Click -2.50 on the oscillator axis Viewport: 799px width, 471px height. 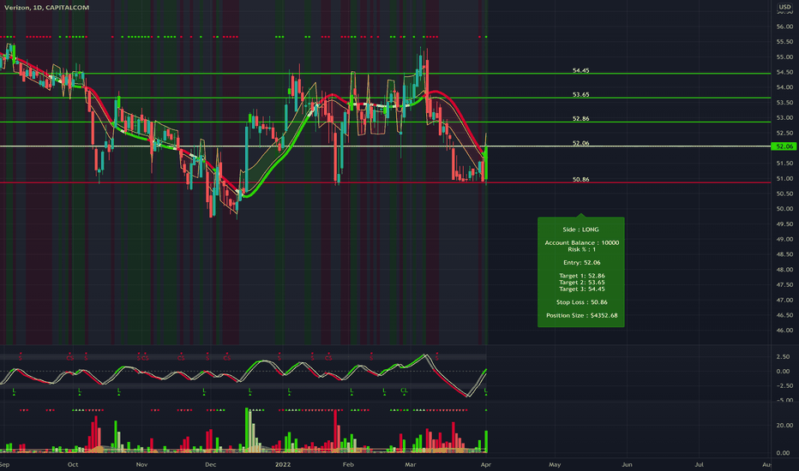[x=784, y=385]
